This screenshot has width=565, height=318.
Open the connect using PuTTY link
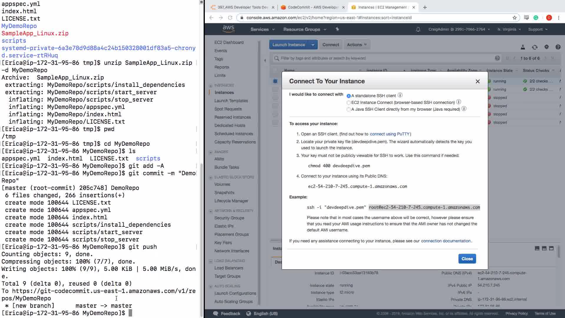[390, 134]
